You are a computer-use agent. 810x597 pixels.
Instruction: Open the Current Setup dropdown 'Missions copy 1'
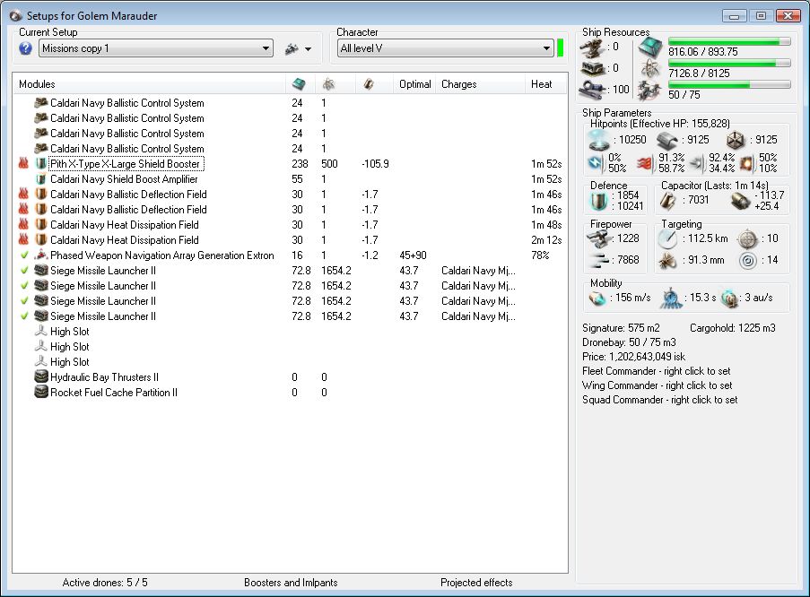(x=156, y=48)
